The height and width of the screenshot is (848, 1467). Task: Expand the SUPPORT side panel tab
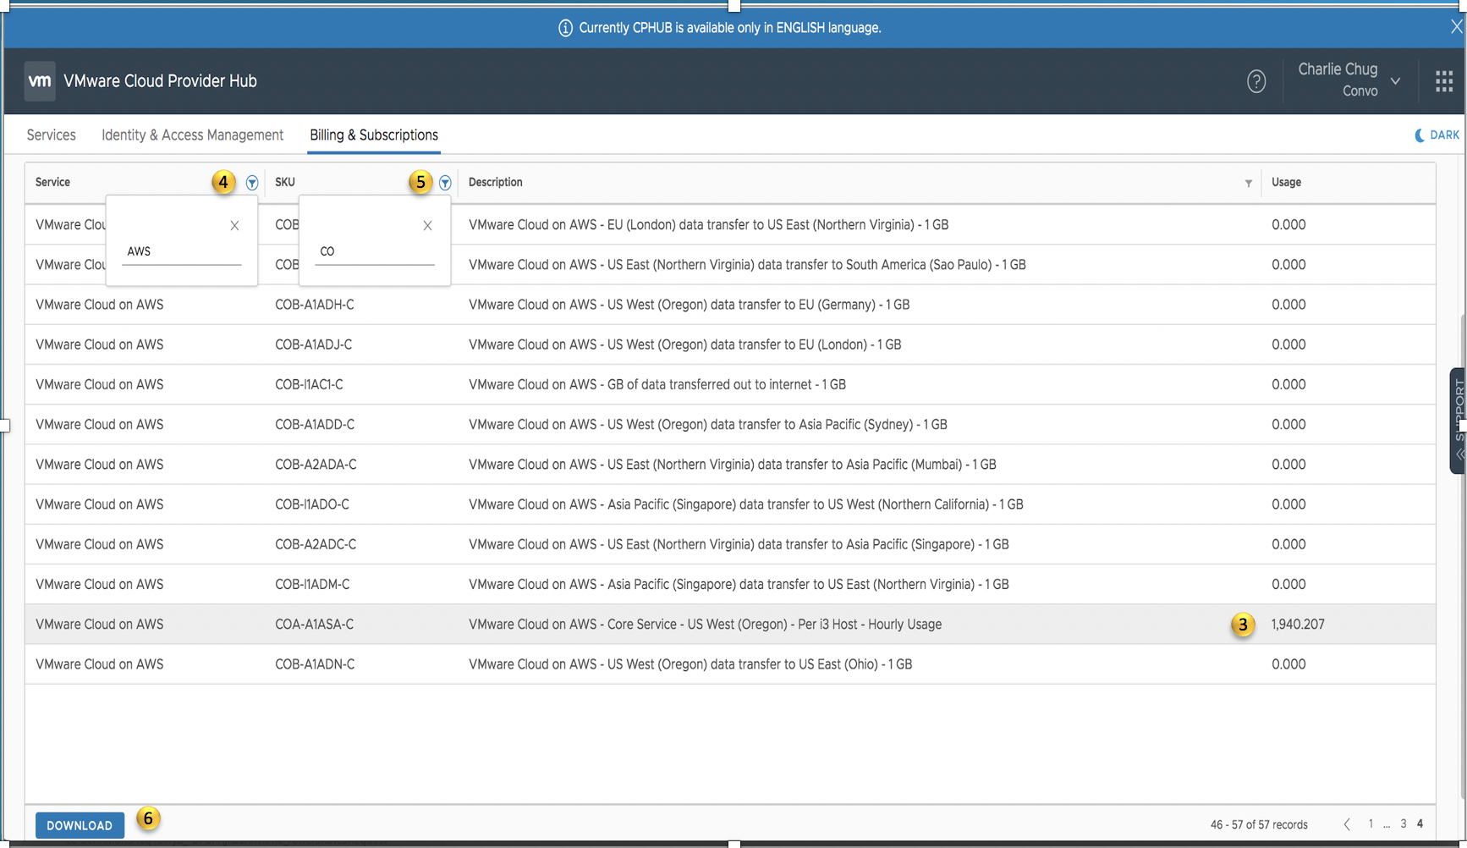[1459, 421]
